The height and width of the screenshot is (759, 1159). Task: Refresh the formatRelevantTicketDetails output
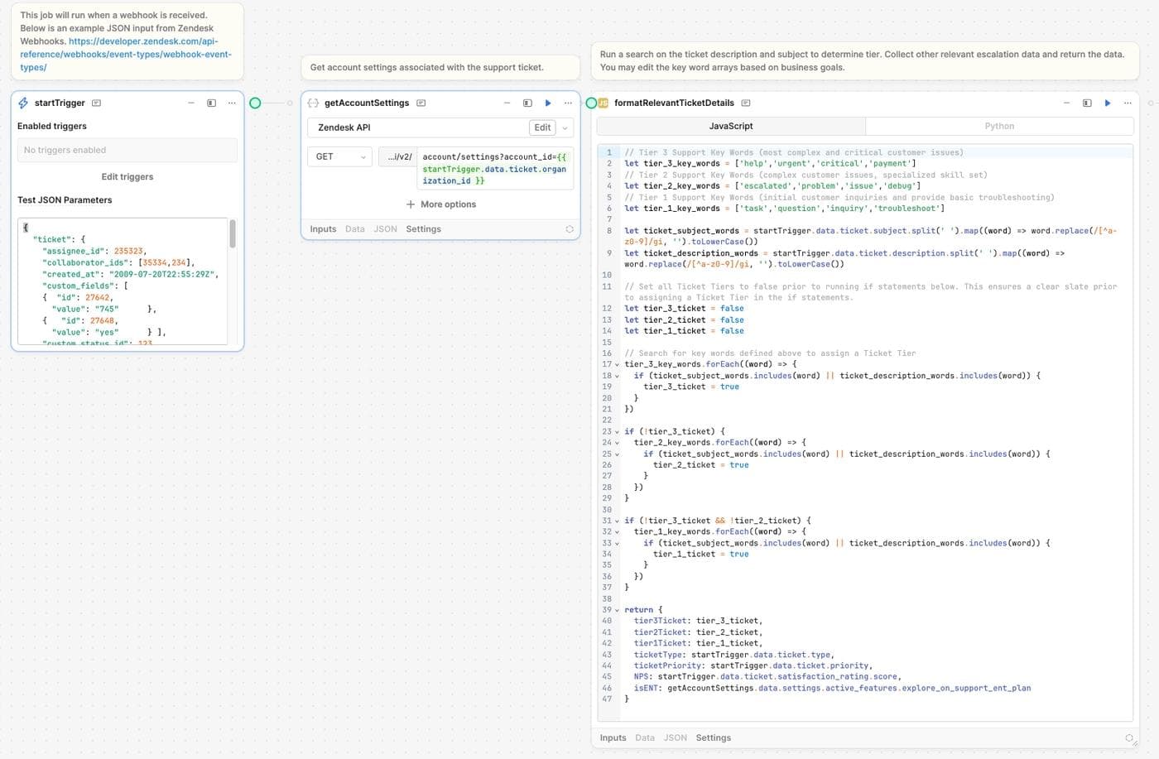[x=1129, y=737]
